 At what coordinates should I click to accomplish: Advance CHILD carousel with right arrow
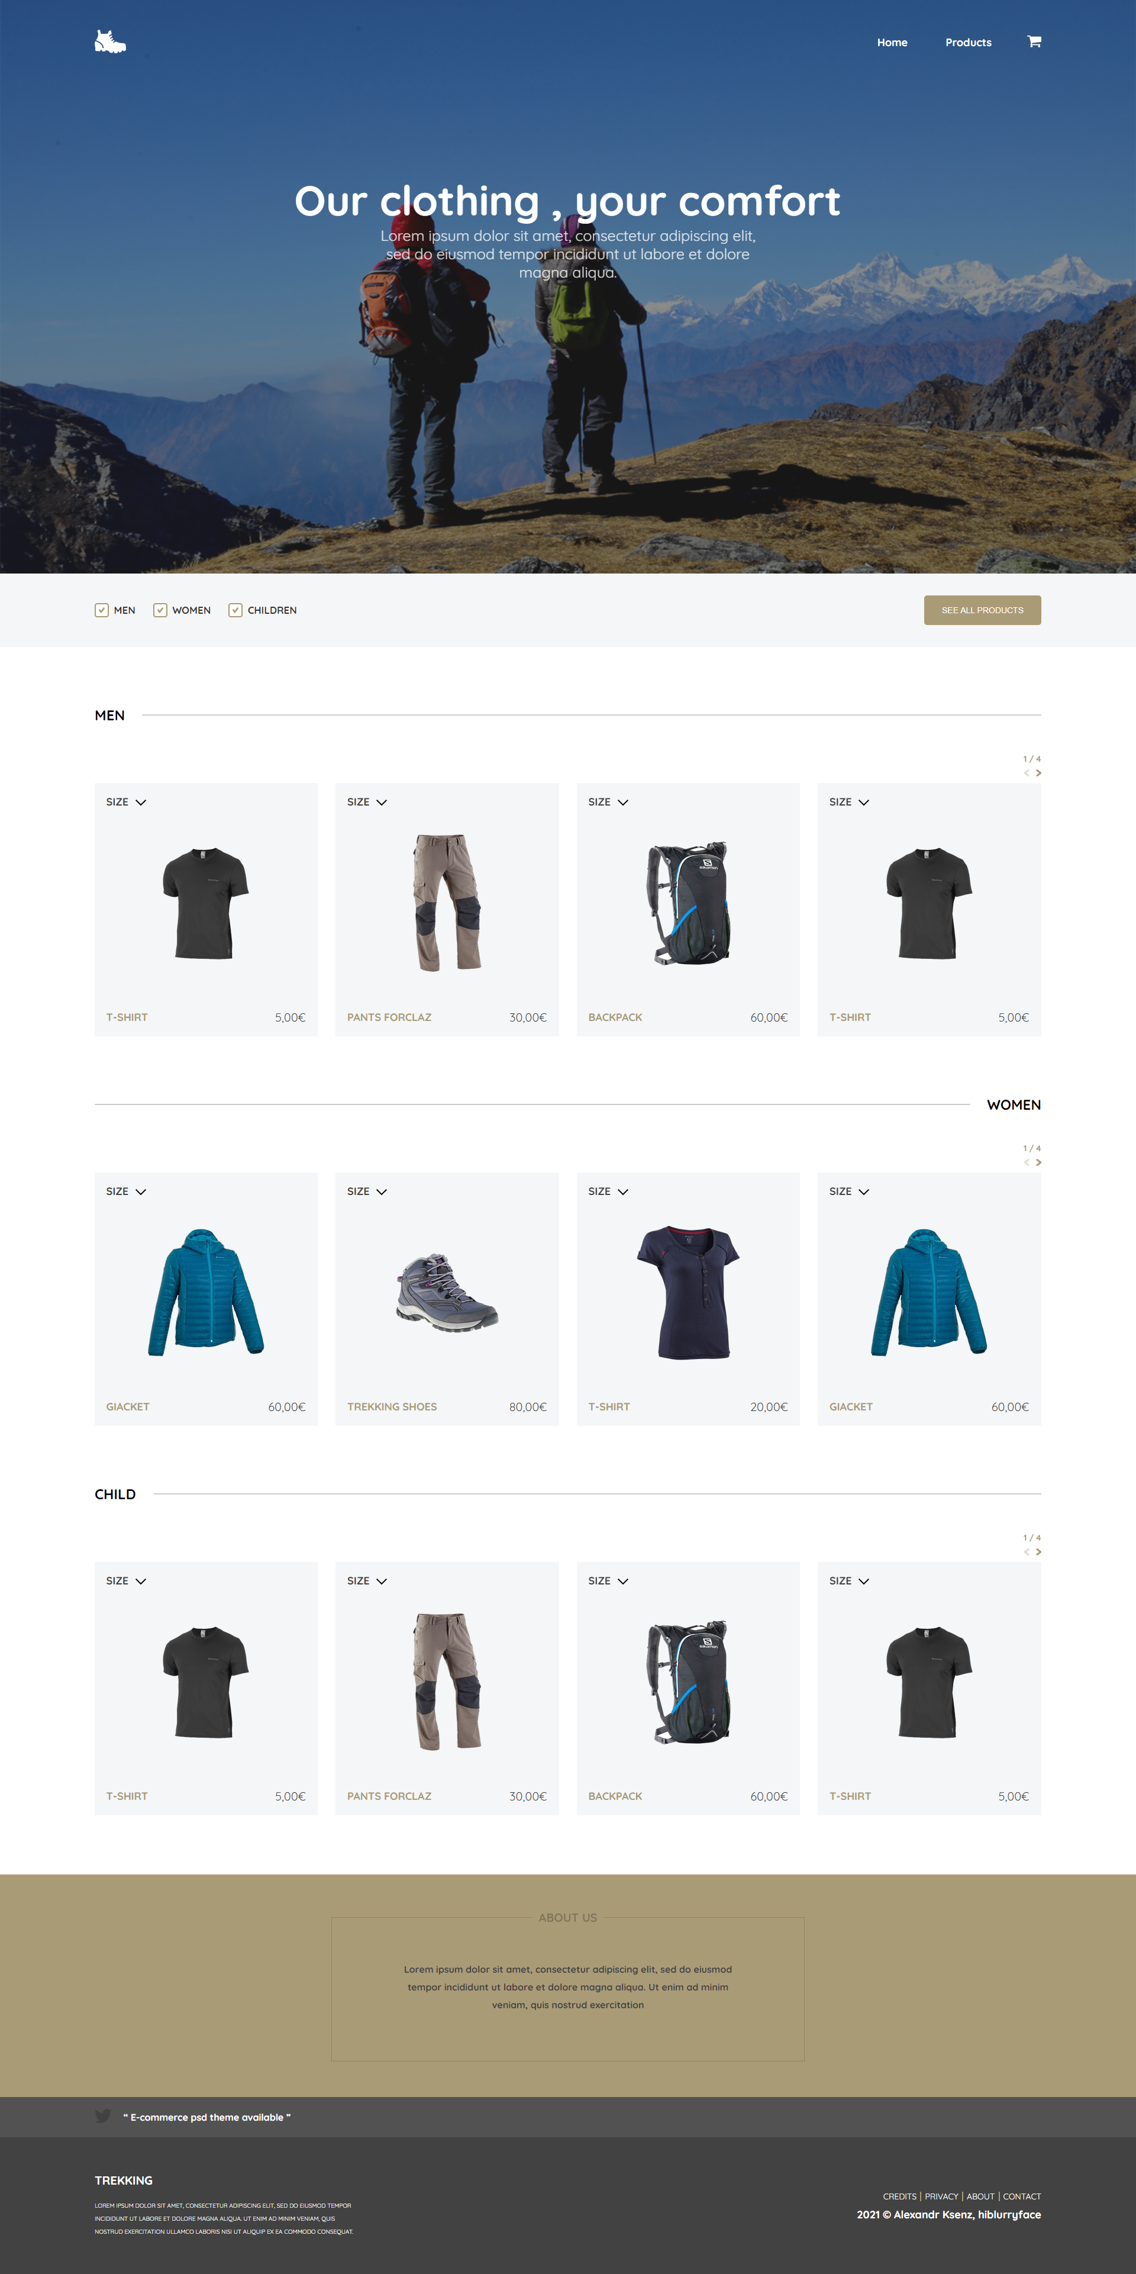point(1038,1551)
